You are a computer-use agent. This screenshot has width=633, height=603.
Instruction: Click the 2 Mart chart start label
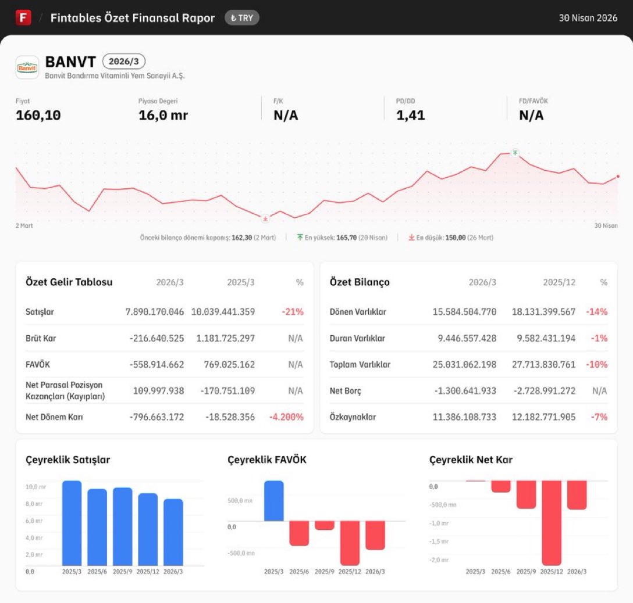coord(24,225)
